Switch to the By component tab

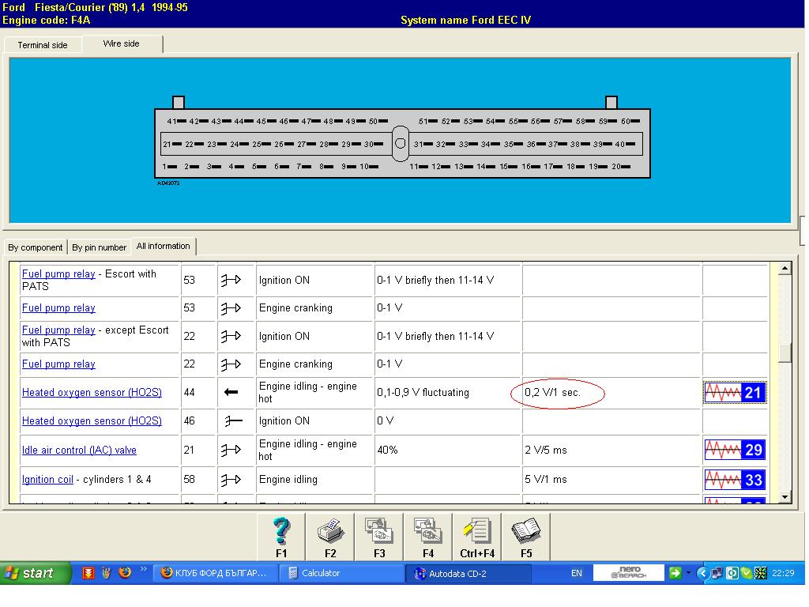(x=36, y=247)
